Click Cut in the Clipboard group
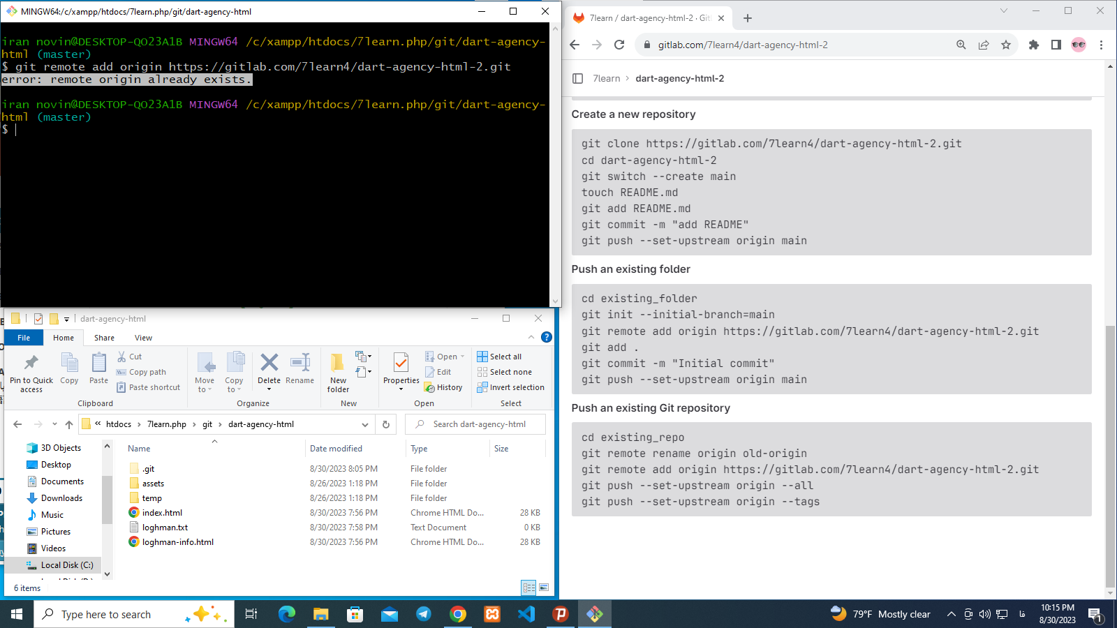The height and width of the screenshot is (628, 1117). (x=130, y=357)
